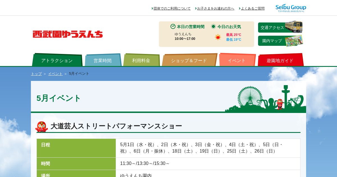Click the 西武園ゆうえんち site logo
Screen dimensions: 337x177
[68, 34]
